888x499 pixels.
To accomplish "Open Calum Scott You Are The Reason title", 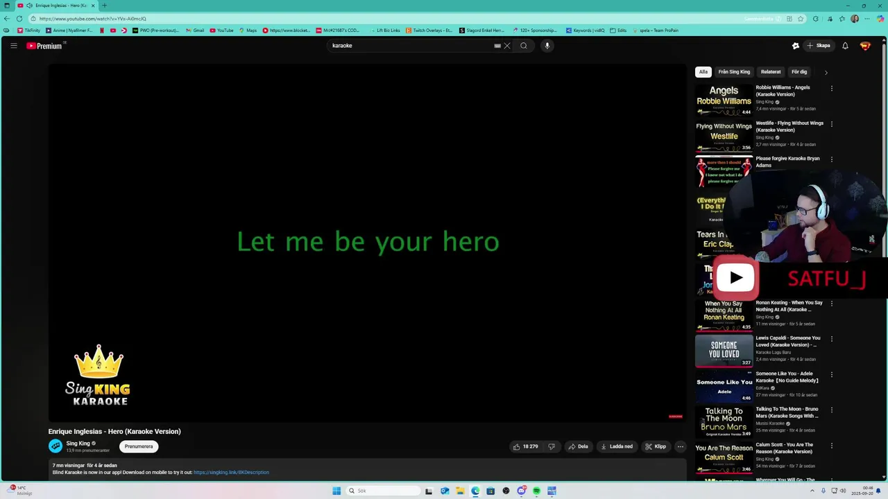I will pos(784,448).
